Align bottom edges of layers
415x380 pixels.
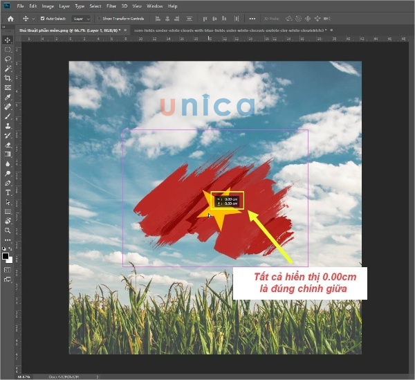coord(224,19)
